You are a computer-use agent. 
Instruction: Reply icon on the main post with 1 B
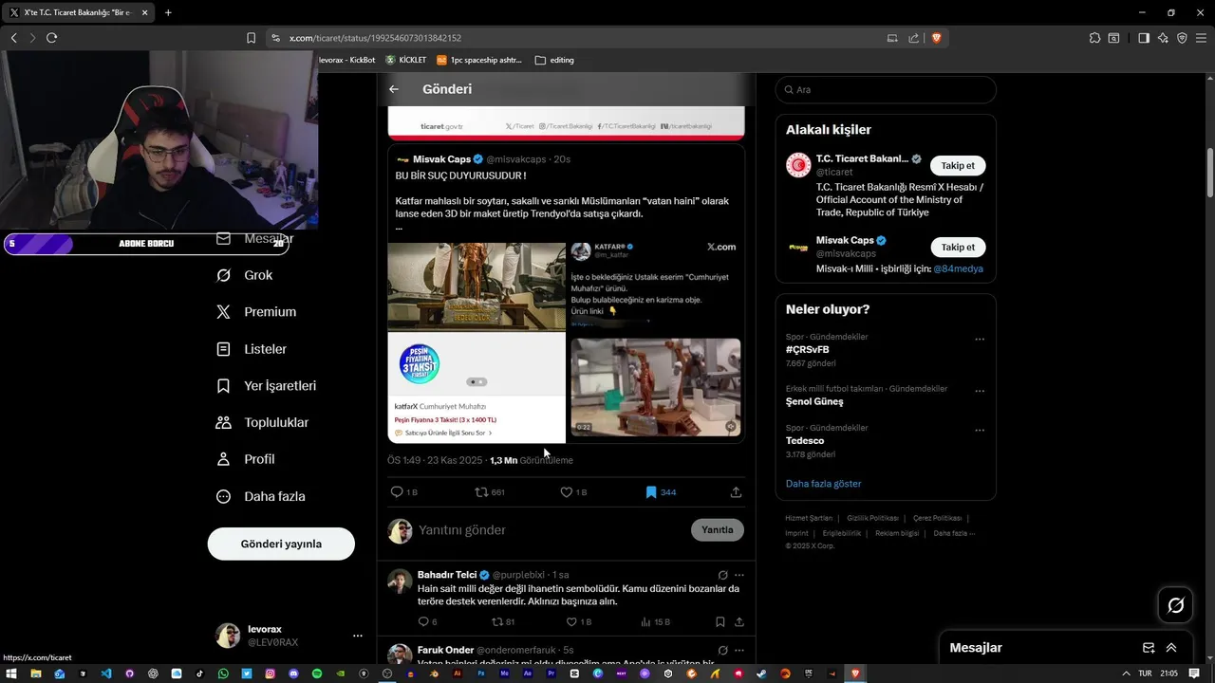point(397,492)
